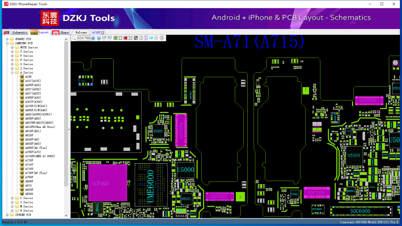Click the letter 'a' text toolbar icon

(x=141, y=38)
